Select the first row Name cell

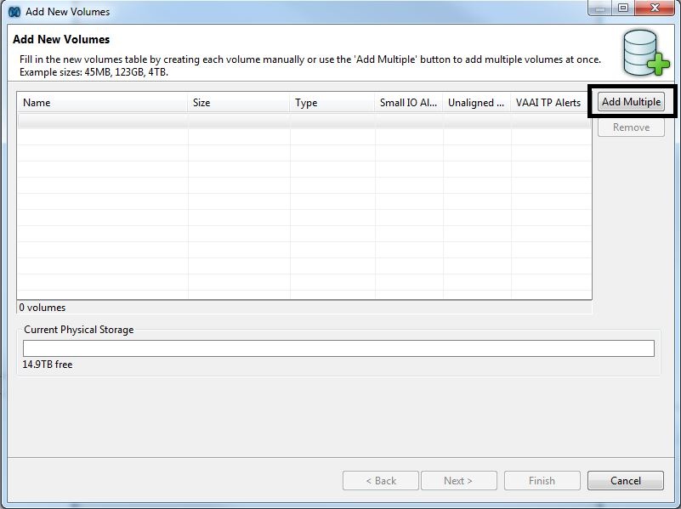[x=102, y=122]
